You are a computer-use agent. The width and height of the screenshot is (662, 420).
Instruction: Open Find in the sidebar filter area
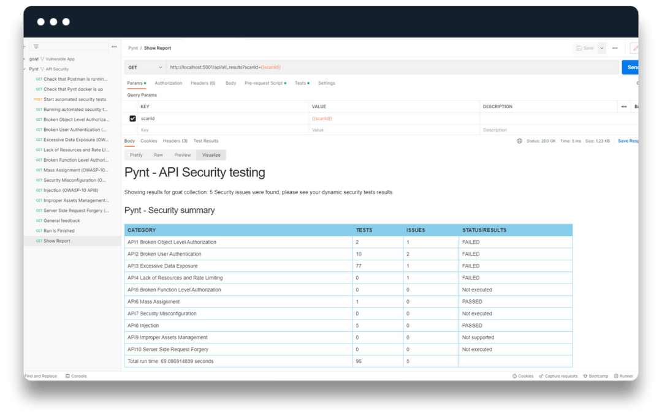(x=36, y=46)
